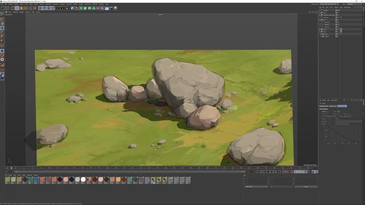Select the Spline Pen tool icon
Viewport: 365px width, 205px height.
(76, 8)
